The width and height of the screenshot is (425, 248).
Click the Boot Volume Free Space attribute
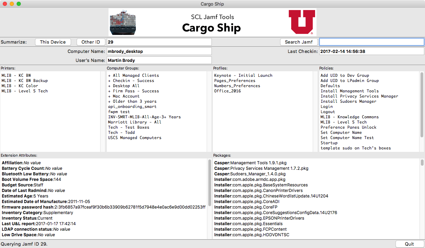32,180
